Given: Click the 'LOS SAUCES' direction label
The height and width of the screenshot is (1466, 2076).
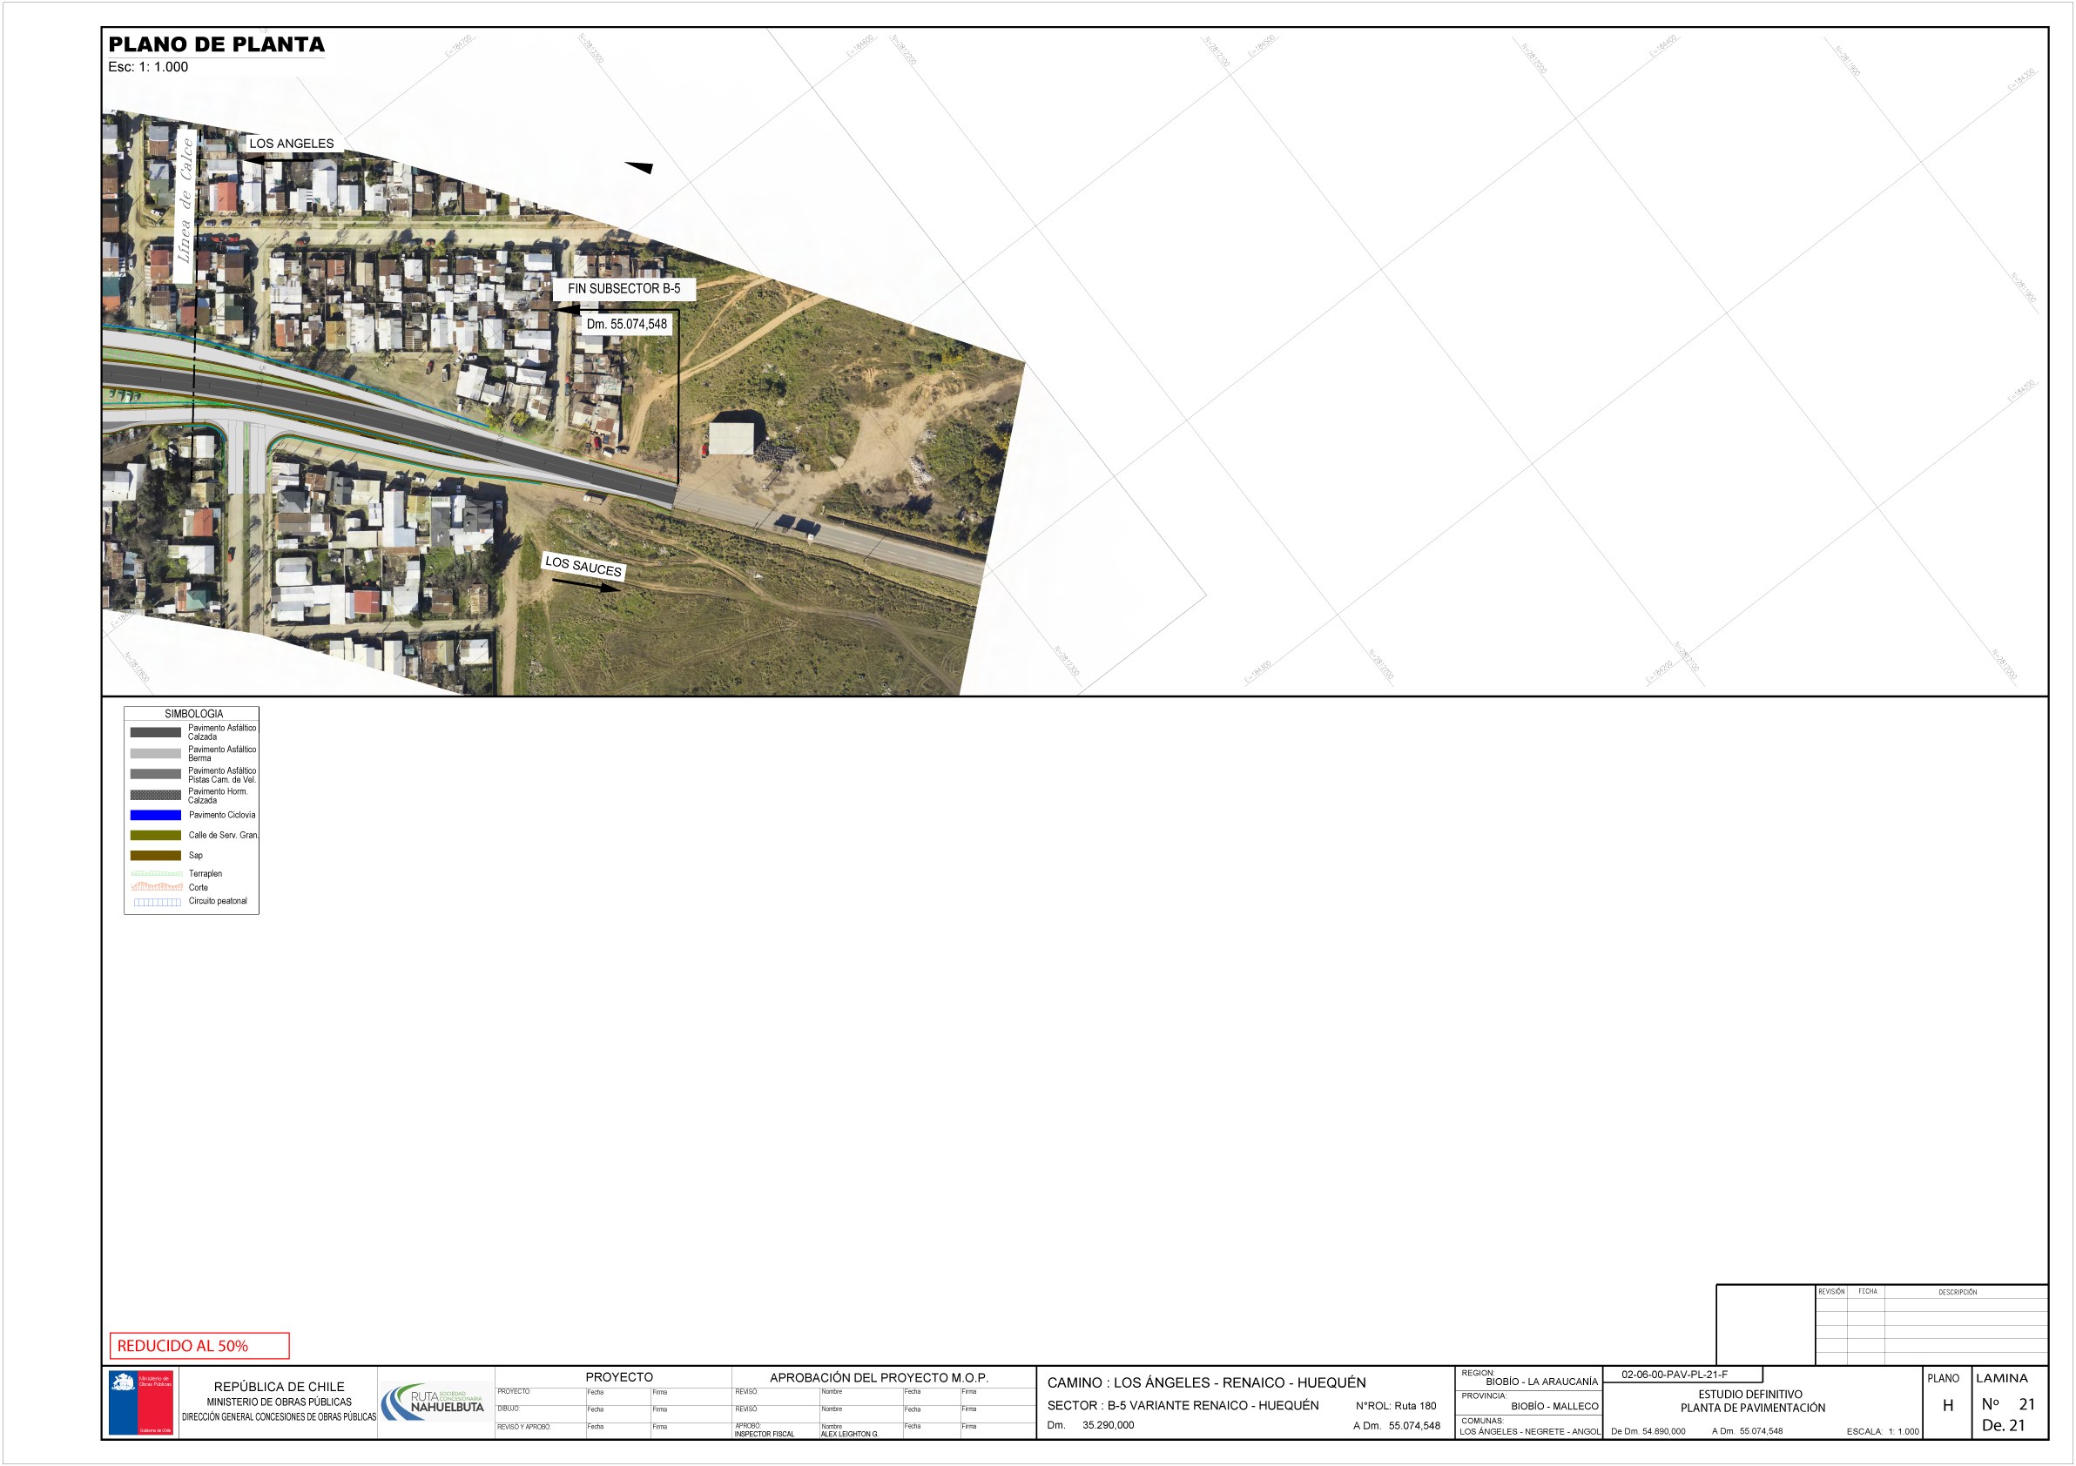Looking at the screenshot, I should [x=583, y=566].
